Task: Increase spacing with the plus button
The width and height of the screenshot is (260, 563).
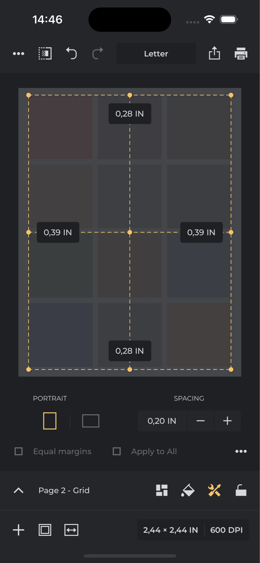Action: 227,421
